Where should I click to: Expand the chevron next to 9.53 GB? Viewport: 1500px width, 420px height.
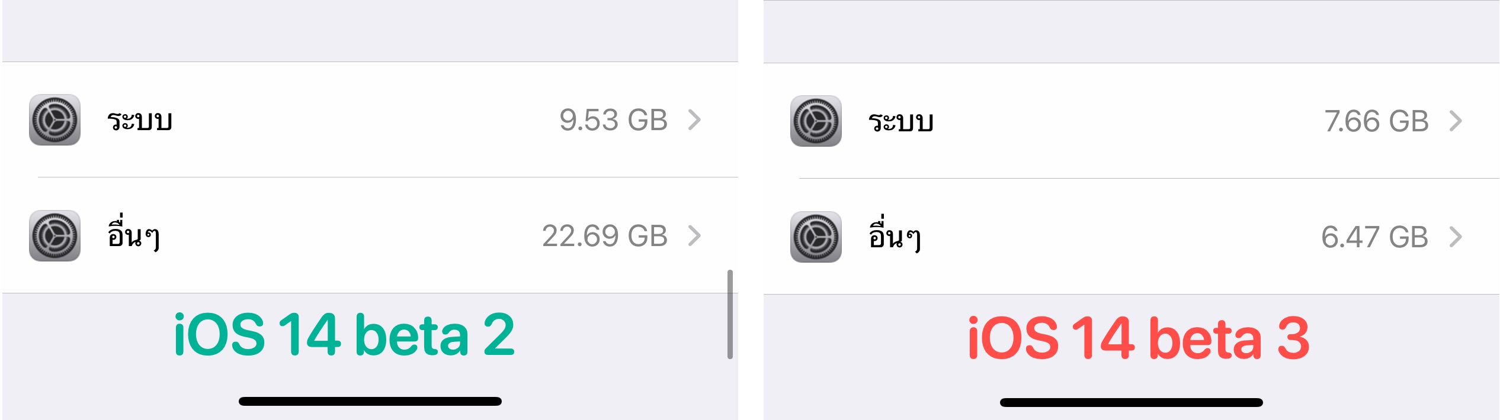pos(694,120)
